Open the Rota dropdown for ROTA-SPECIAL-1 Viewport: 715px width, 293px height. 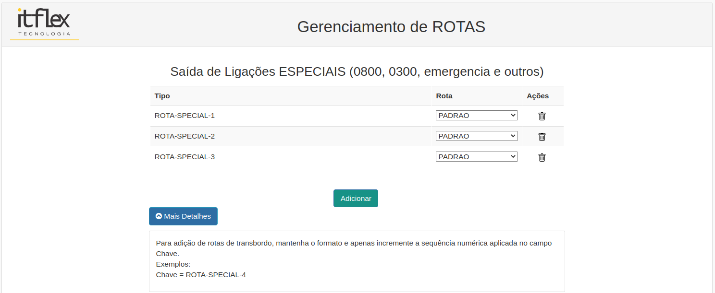pyautogui.click(x=476, y=116)
